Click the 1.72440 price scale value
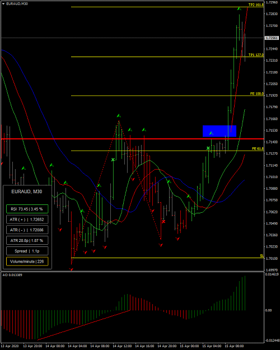The image size is (280, 350). (x=272, y=49)
